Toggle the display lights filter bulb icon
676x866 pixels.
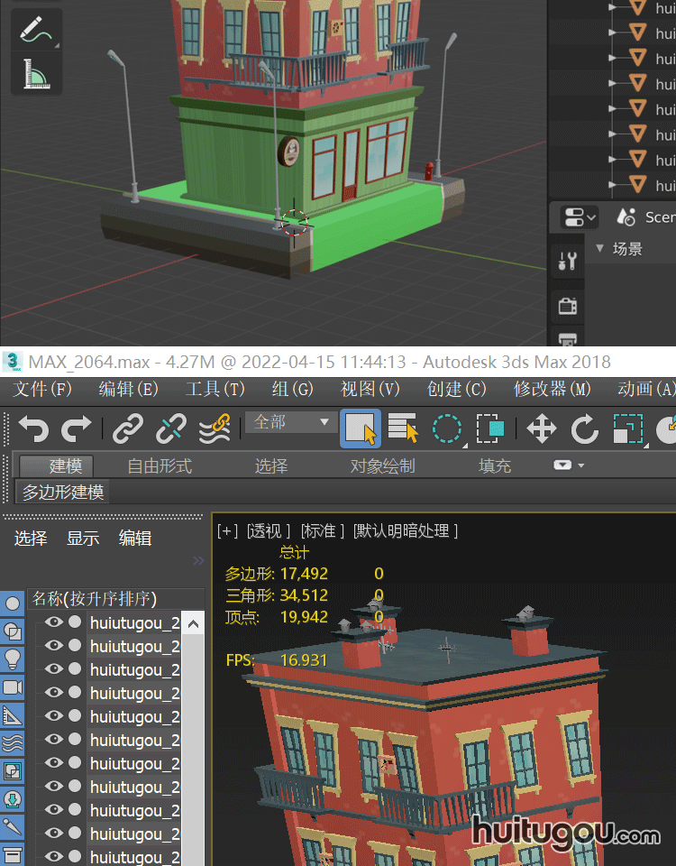pos(13,658)
